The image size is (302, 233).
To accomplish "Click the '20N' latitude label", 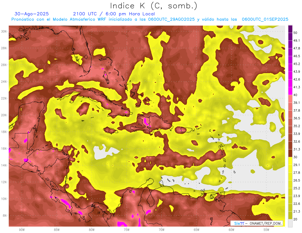I will tap(4, 115).
